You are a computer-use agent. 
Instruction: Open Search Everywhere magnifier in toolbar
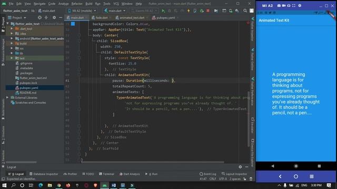coord(245,10)
